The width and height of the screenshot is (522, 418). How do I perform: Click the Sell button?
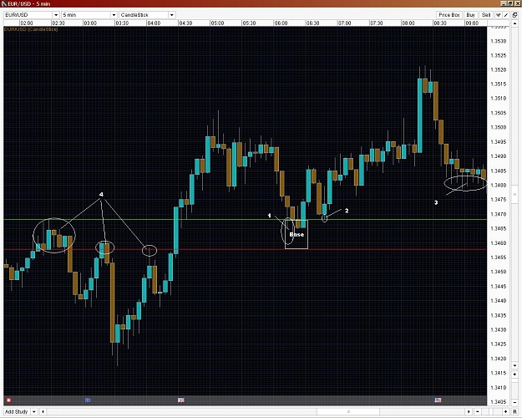(486, 15)
